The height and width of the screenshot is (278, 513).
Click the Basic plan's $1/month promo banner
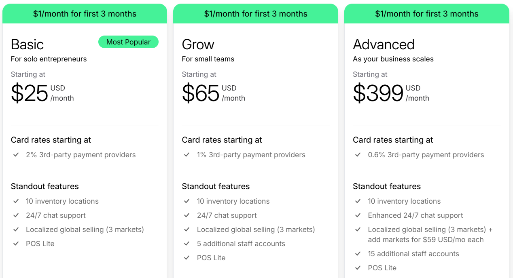coord(85,14)
